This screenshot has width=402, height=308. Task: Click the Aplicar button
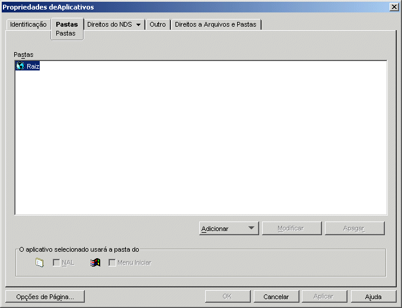point(324,297)
